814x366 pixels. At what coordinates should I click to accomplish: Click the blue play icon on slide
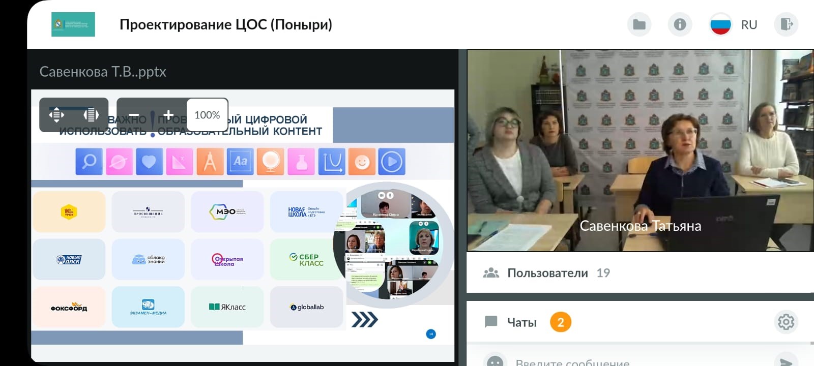coord(392,162)
